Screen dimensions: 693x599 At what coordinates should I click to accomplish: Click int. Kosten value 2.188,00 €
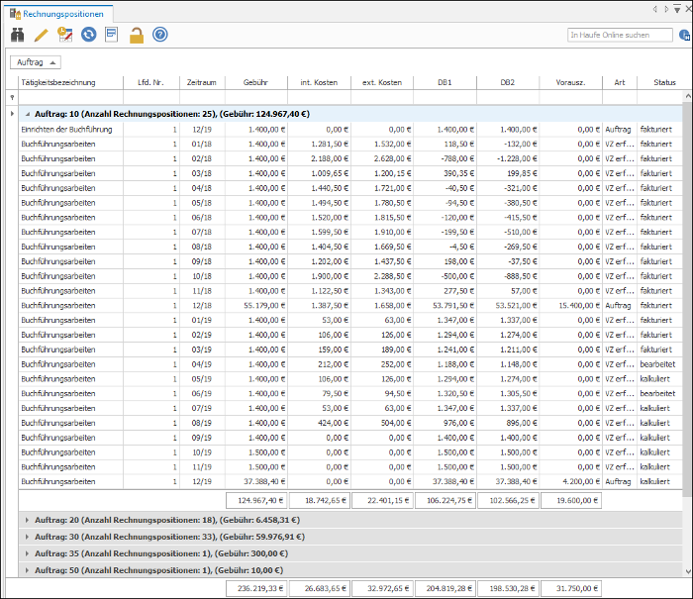click(x=330, y=158)
